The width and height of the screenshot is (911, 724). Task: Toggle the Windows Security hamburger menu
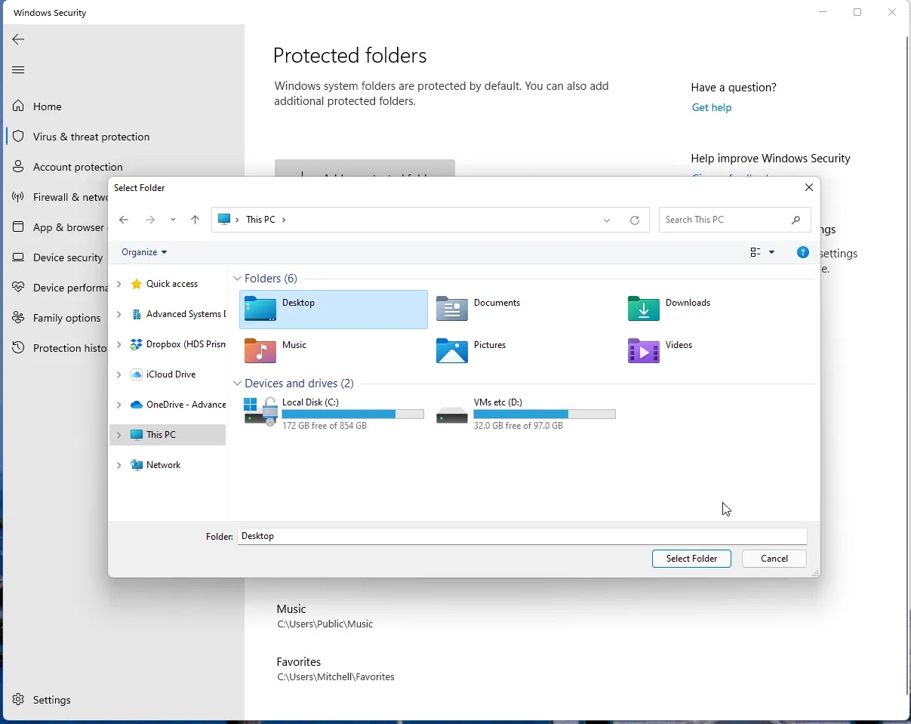click(18, 69)
